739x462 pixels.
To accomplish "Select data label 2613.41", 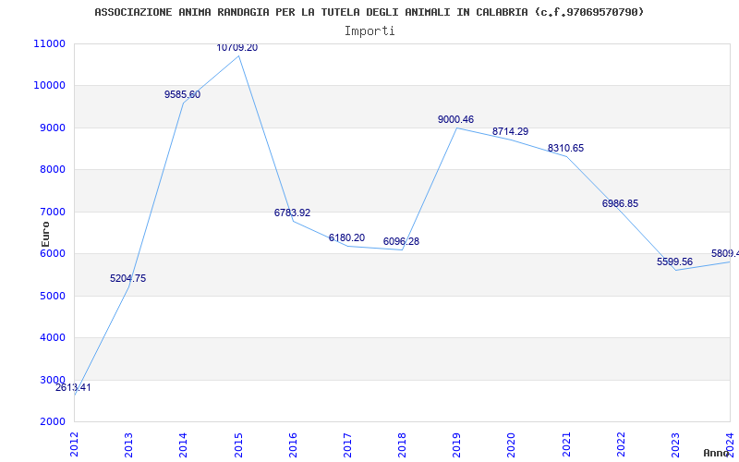I will [x=73, y=388].
